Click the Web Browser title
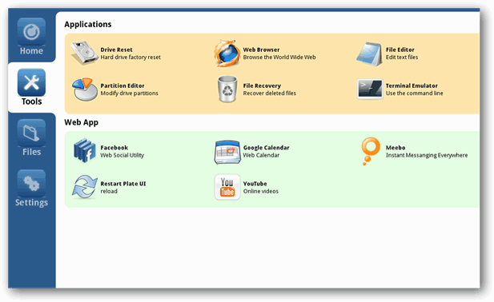 [261, 50]
